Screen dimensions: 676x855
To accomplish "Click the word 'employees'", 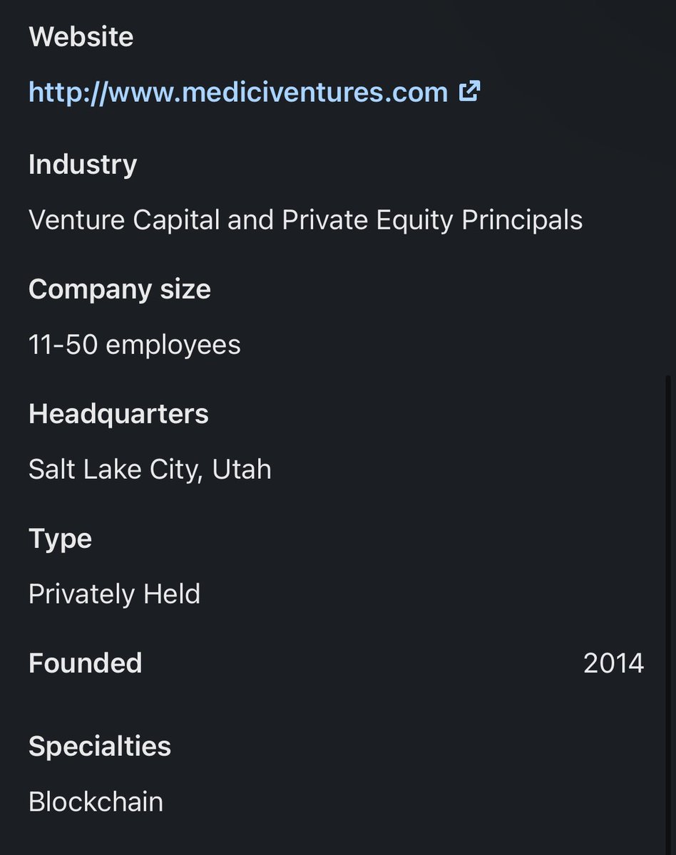I will point(173,345).
